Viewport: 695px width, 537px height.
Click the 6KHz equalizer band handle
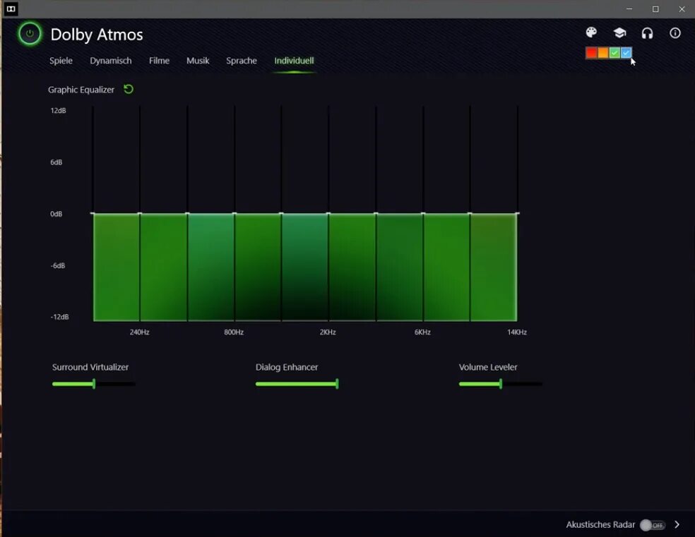(423, 213)
